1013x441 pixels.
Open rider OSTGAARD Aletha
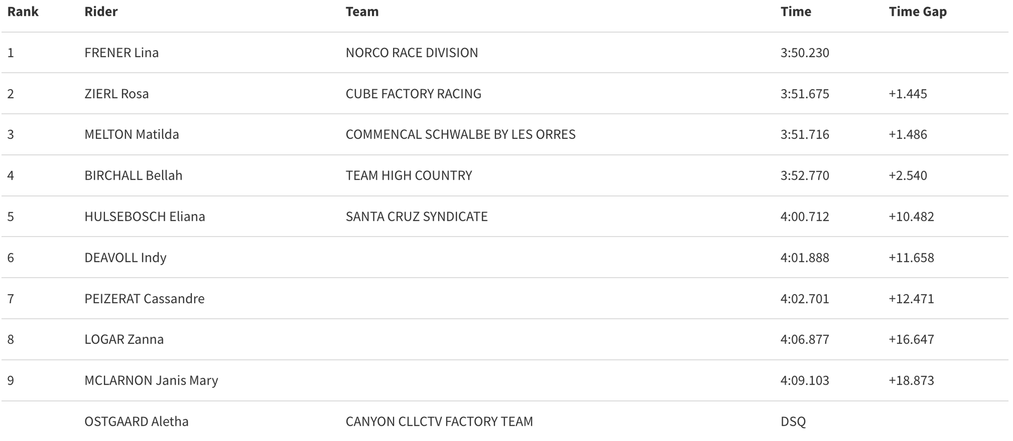pos(136,422)
